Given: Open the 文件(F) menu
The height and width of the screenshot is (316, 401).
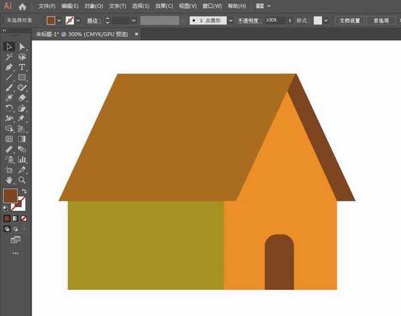Looking at the screenshot, I should click(47, 6).
